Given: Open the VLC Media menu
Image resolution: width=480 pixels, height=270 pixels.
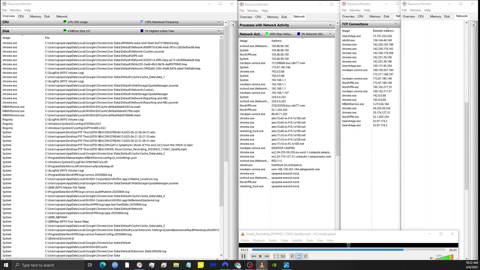Looking at the screenshot, I should [245, 240].
